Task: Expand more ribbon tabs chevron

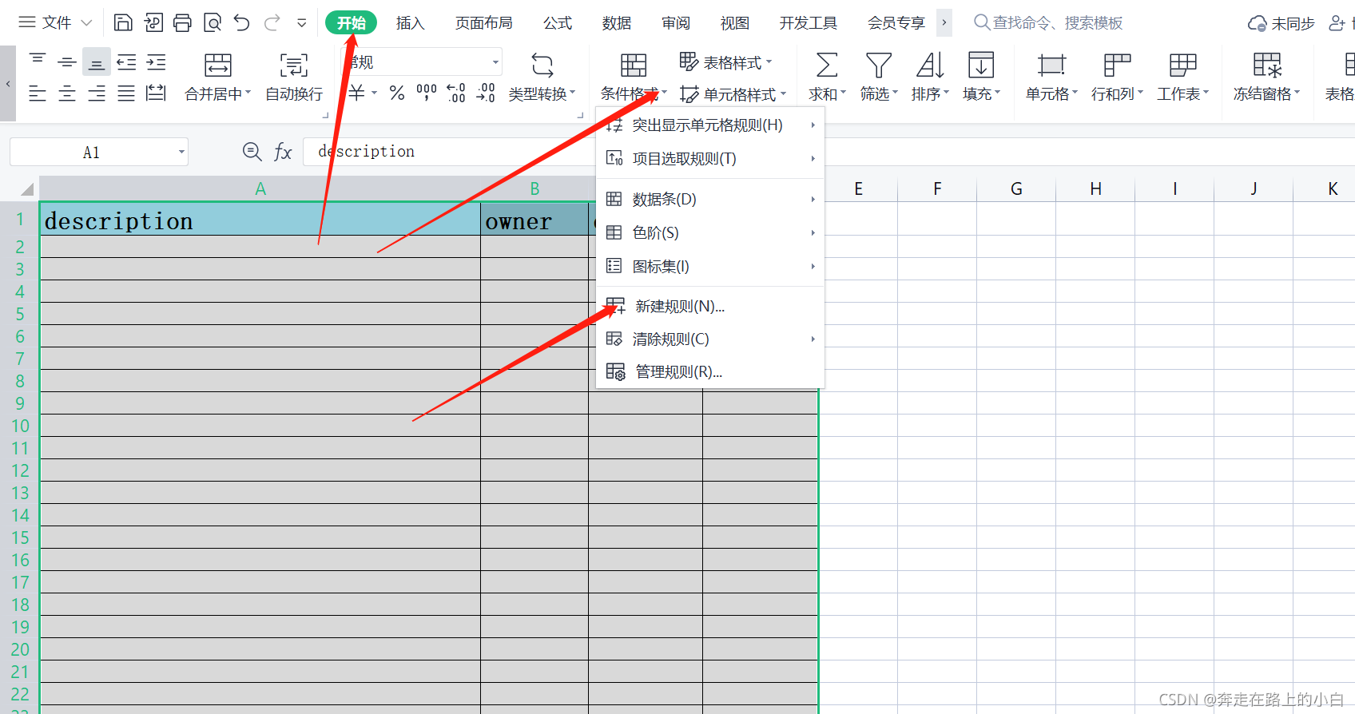Action: point(944,22)
